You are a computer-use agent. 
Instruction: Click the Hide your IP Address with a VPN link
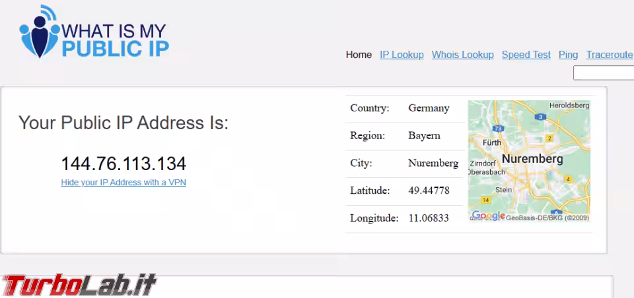tap(123, 183)
